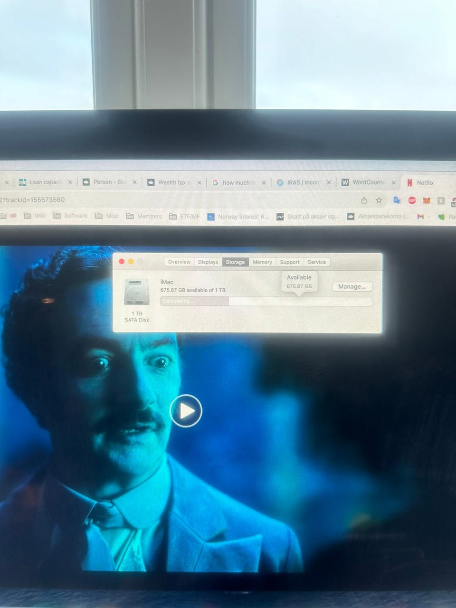Select the Storage tab
This screenshot has height=608, width=456.
coord(235,262)
